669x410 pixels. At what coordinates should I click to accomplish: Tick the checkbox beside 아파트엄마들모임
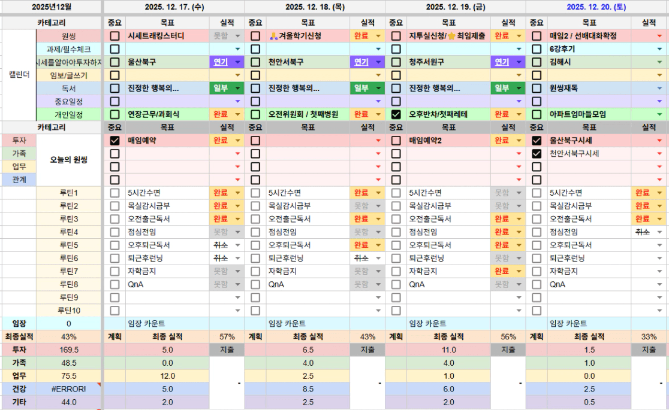[x=537, y=114]
